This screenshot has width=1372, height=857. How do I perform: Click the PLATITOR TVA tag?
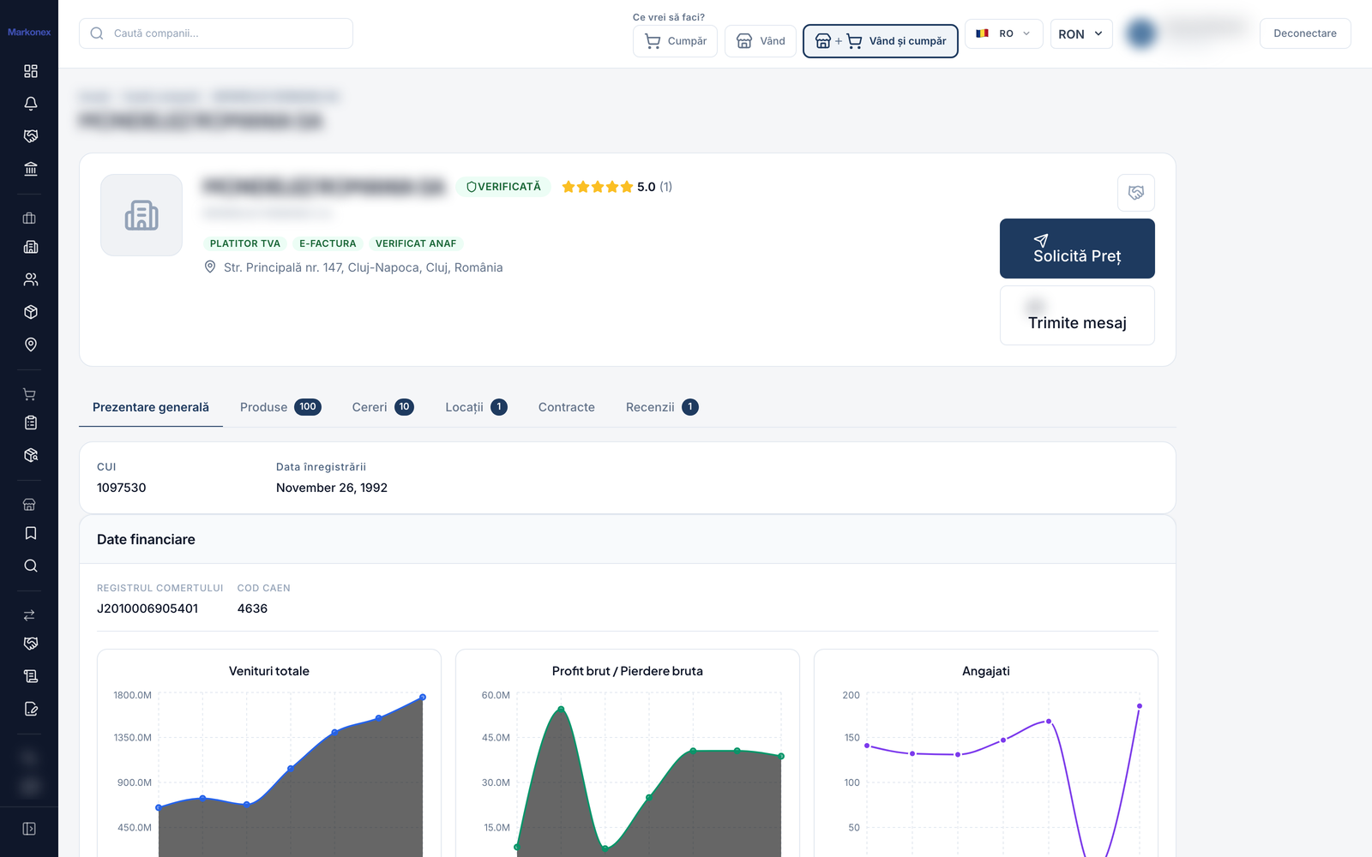coord(245,243)
